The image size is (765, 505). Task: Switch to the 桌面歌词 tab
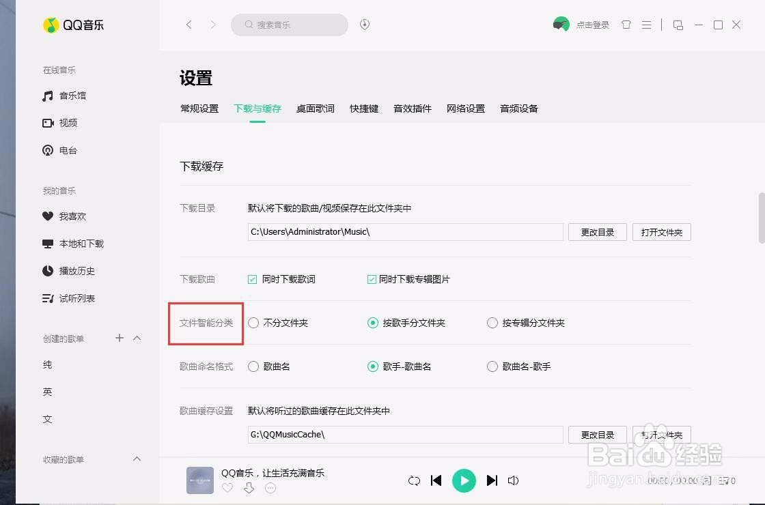click(315, 108)
